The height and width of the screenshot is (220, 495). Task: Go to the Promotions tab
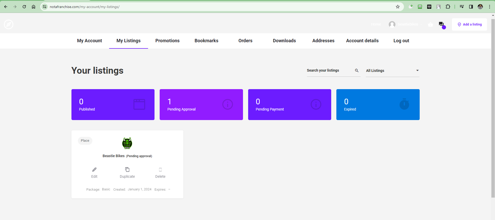pyautogui.click(x=167, y=41)
